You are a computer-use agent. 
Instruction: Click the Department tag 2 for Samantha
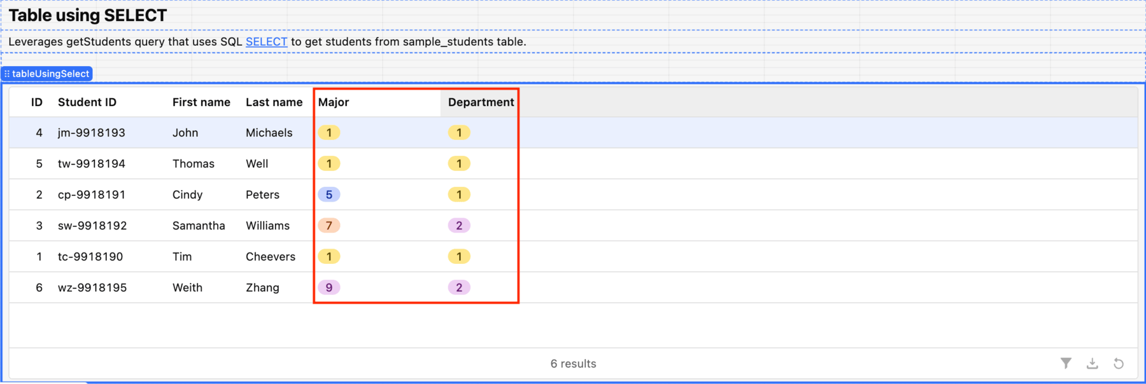point(459,226)
